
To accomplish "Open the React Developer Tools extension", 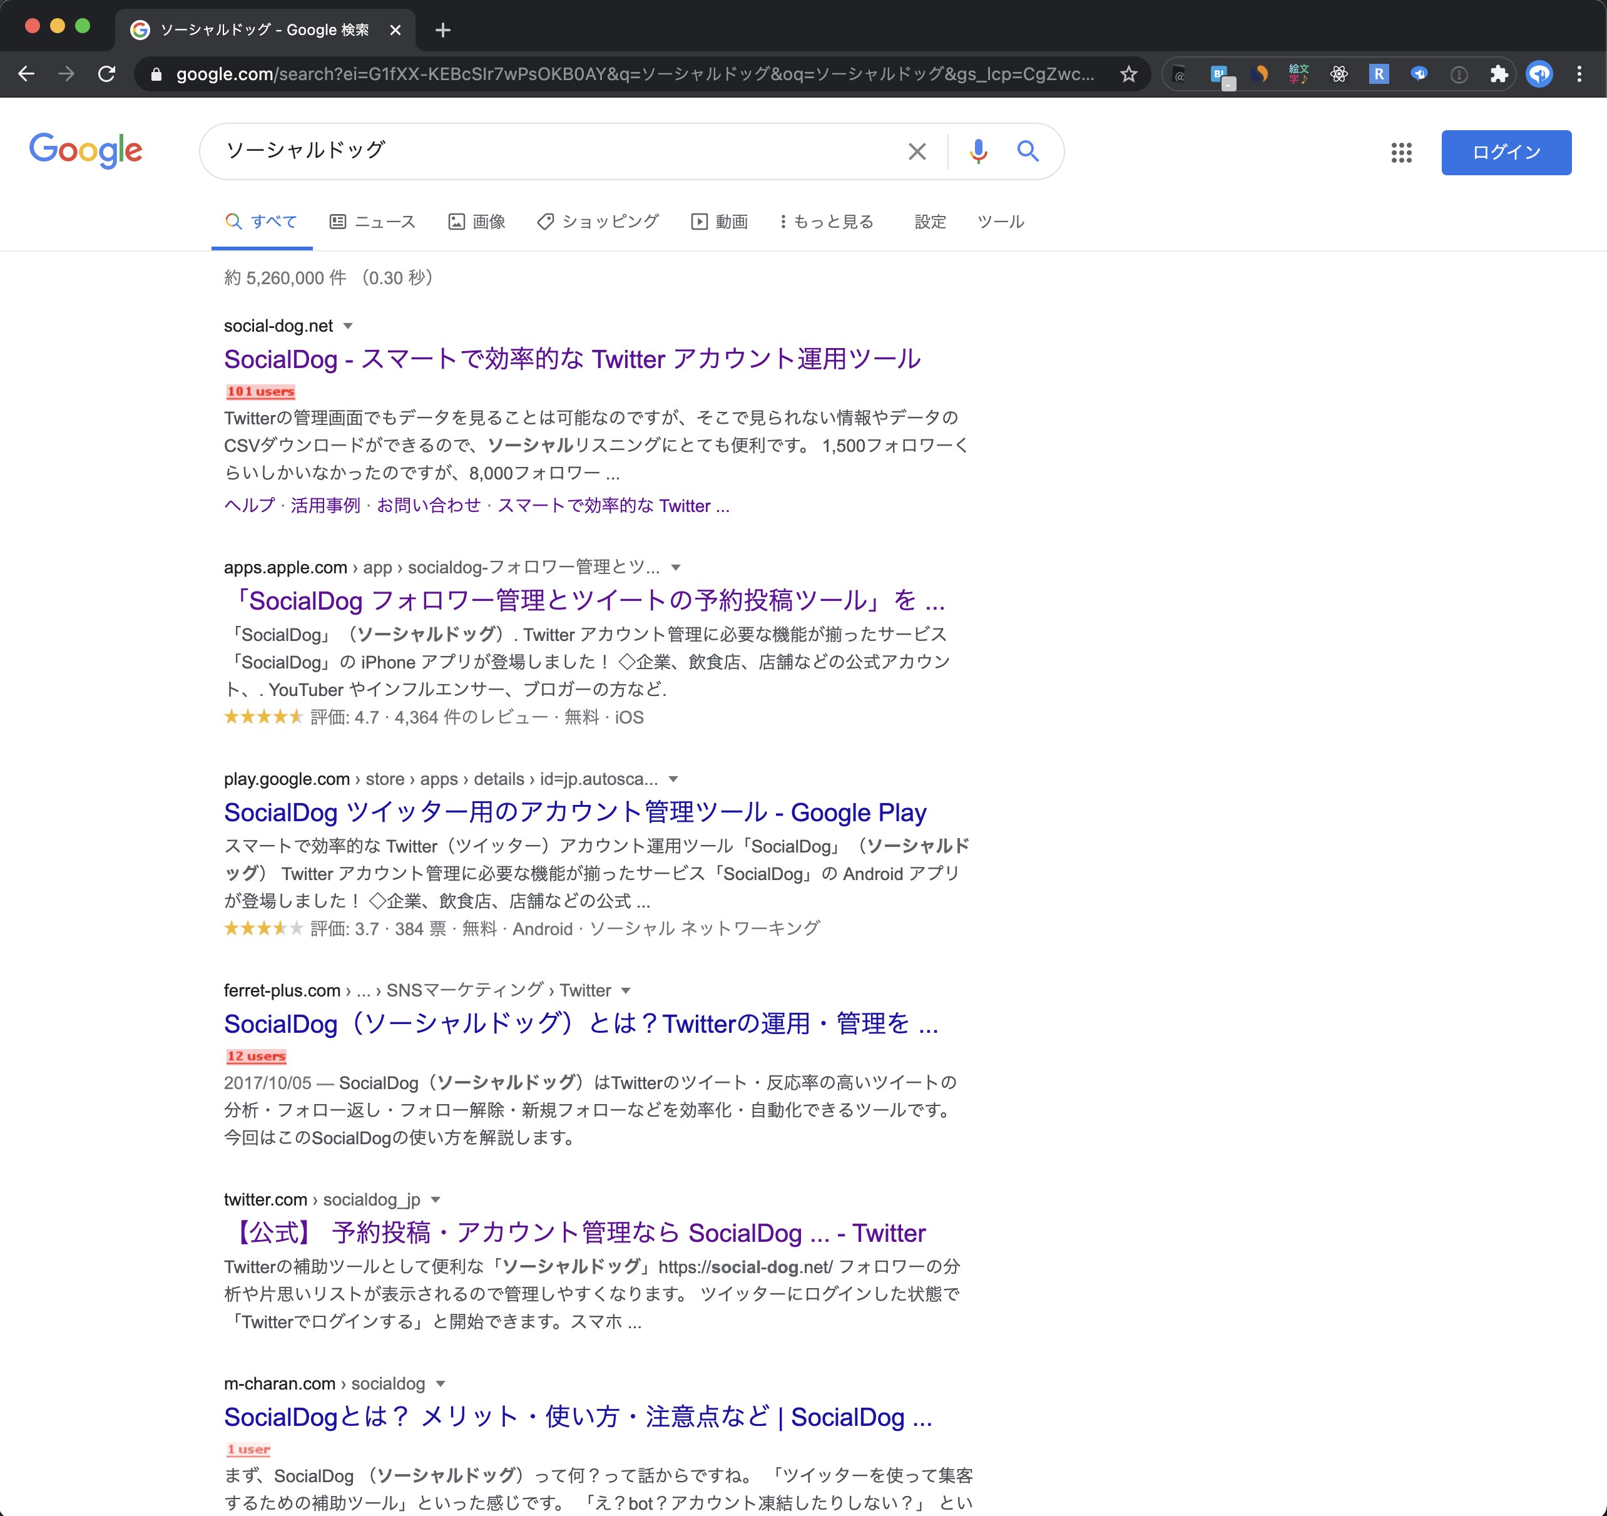I will pyautogui.click(x=1339, y=74).
